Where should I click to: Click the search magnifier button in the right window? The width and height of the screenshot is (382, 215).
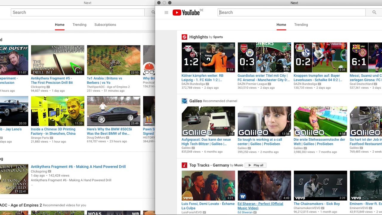[x=374, y=12]
